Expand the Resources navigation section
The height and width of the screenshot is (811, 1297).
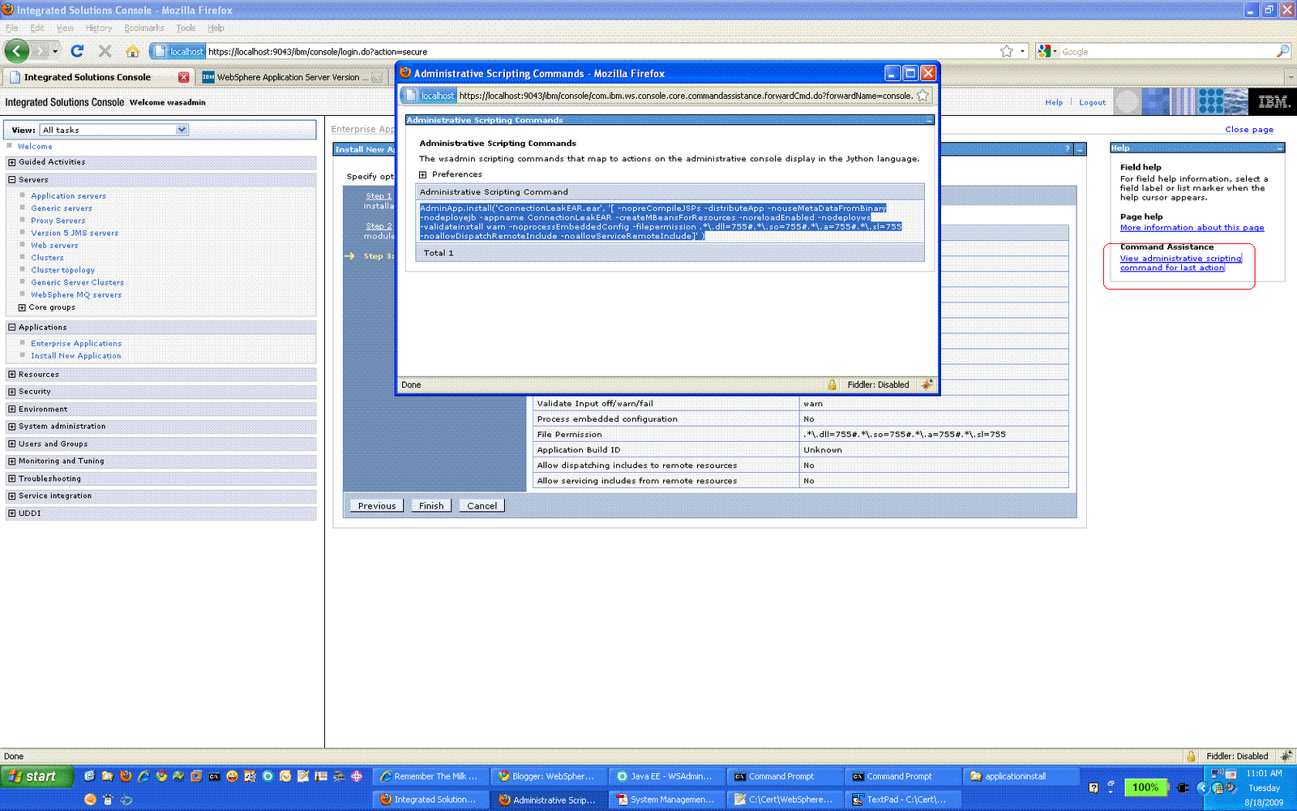pyautogui.click(x=12, y=375)
